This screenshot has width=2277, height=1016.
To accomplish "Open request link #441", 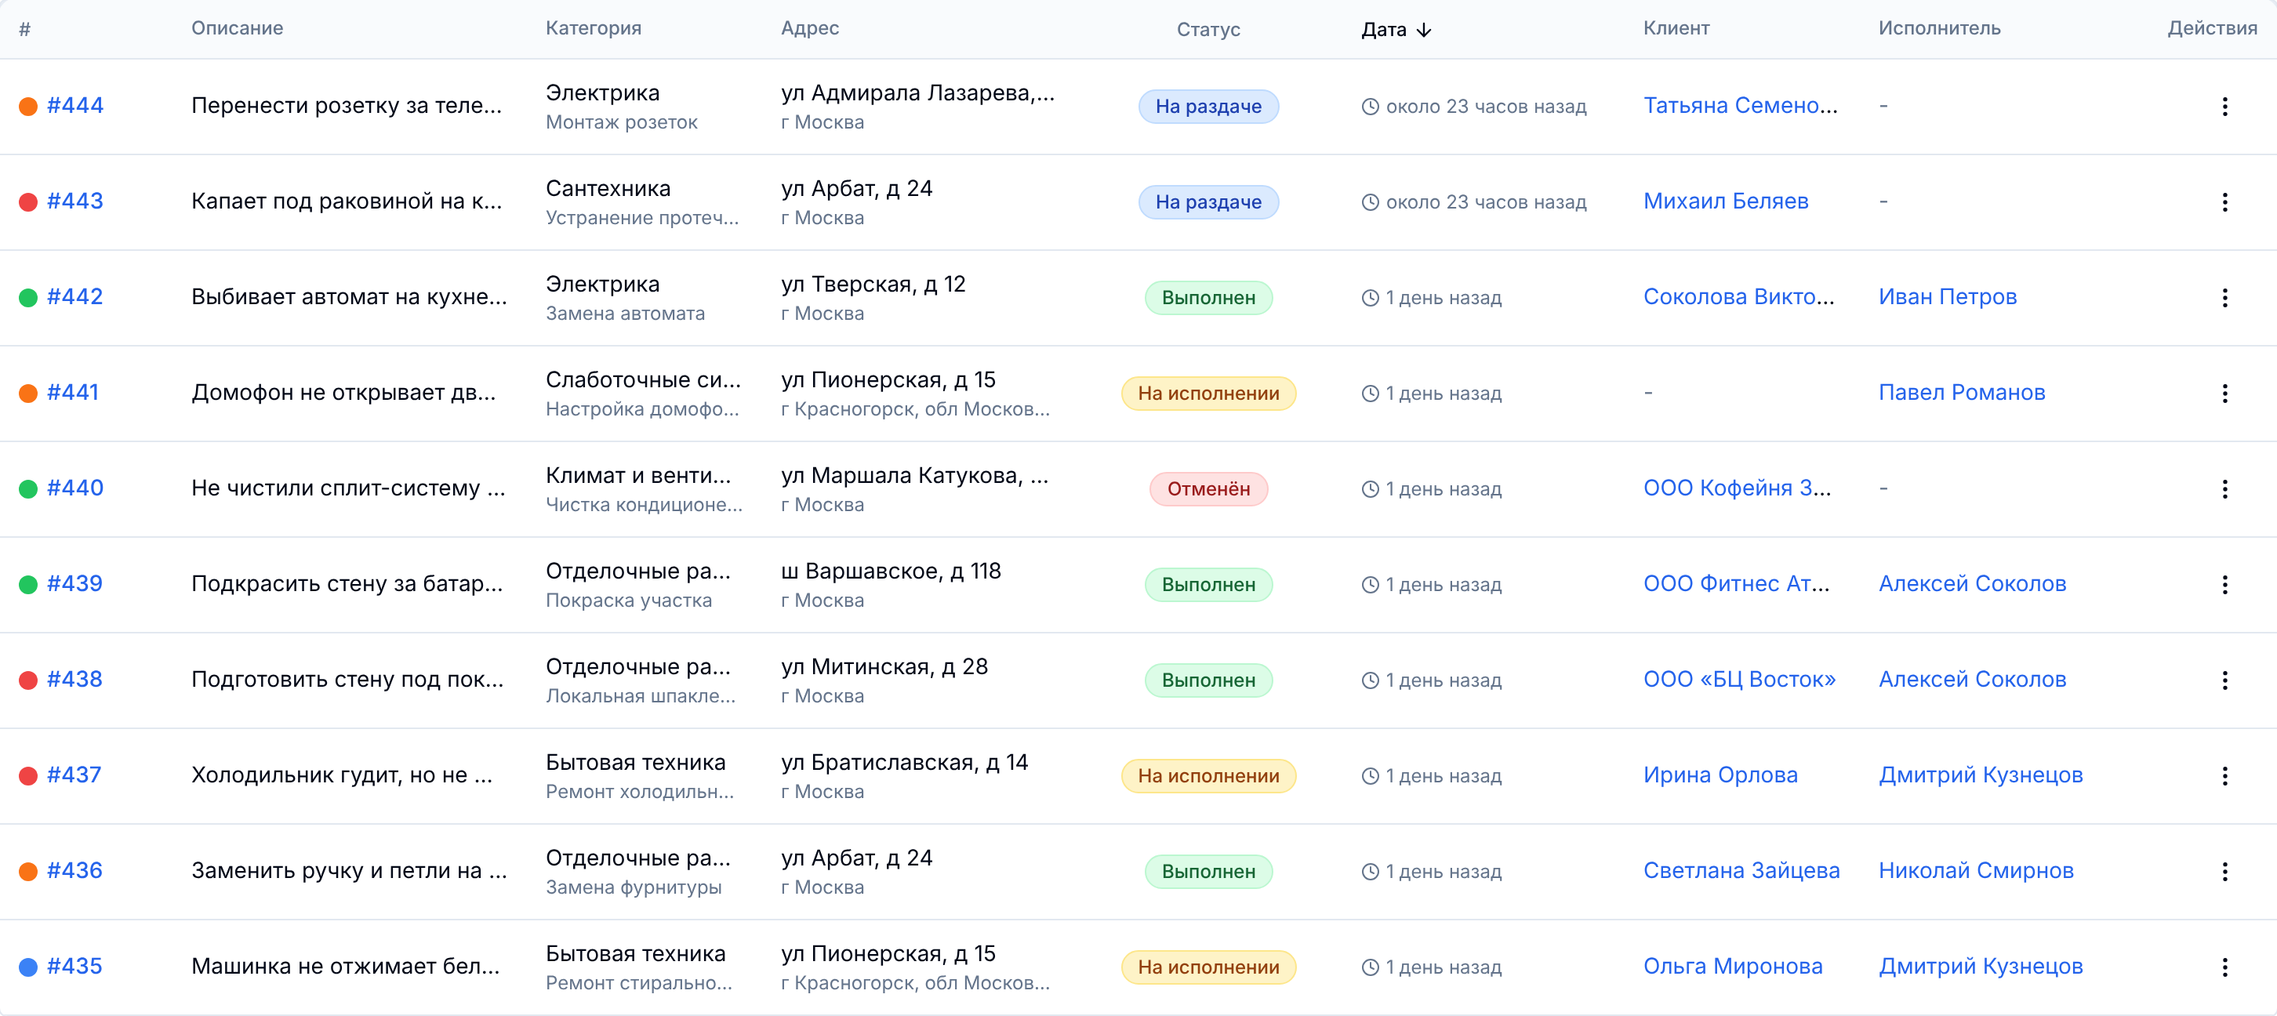I will click(x=74, y=391).
